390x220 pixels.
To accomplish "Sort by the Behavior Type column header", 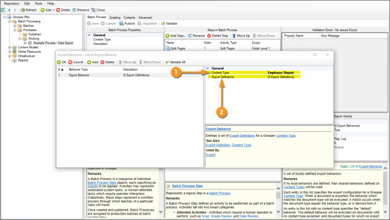I will (94, 70).
